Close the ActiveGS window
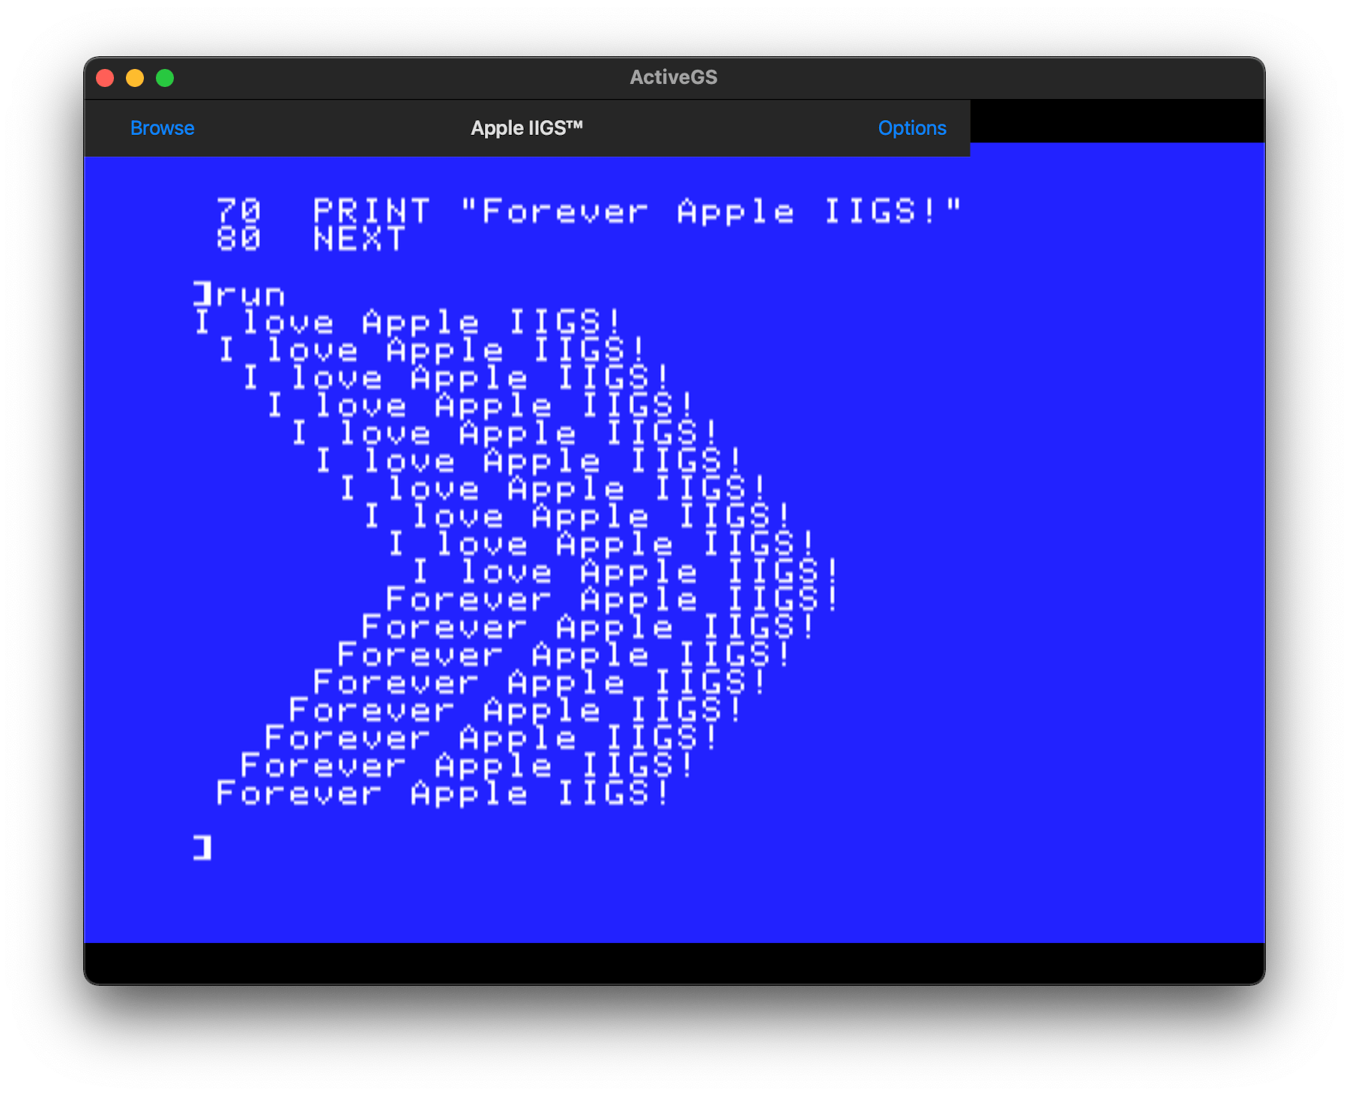Screen dimensions: 1349x1096 (x=106, y=78)
